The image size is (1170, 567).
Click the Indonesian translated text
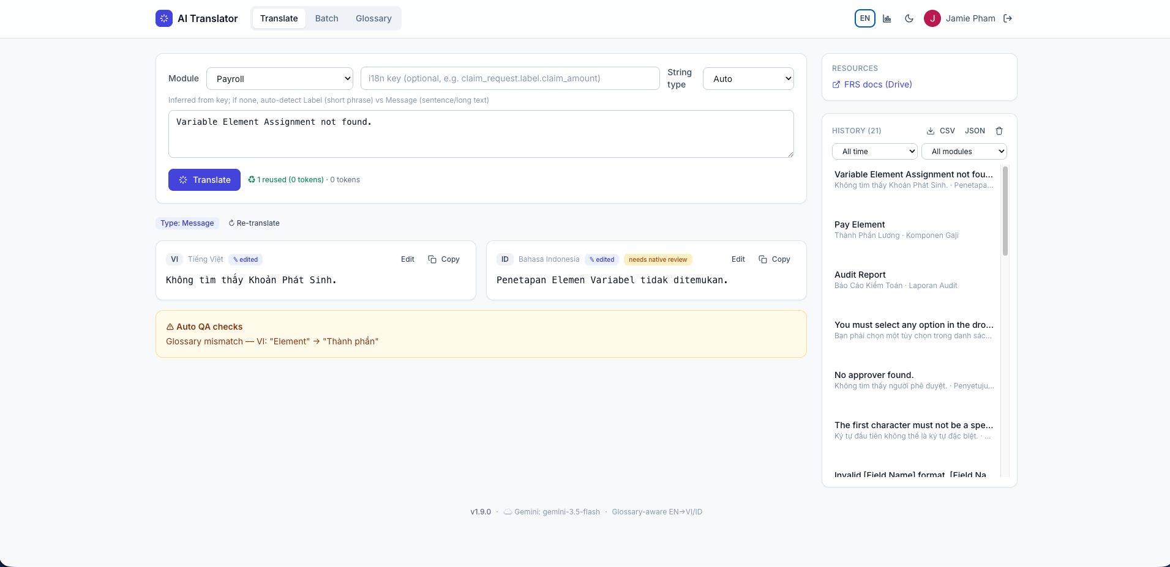coord(612,280)
